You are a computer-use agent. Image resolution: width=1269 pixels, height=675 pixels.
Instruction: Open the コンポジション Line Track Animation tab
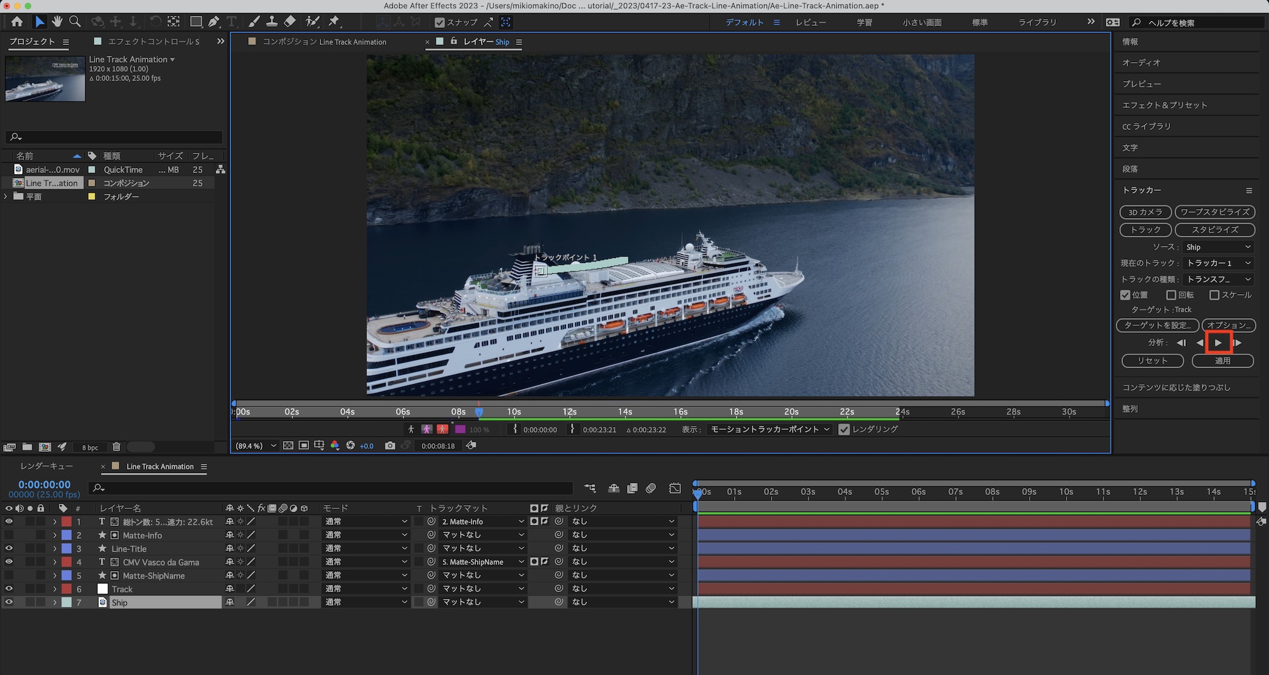tap(324, 42)
